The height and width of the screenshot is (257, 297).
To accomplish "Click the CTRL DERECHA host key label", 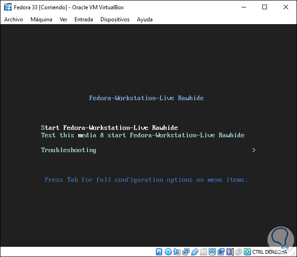I will pos(269,252).
